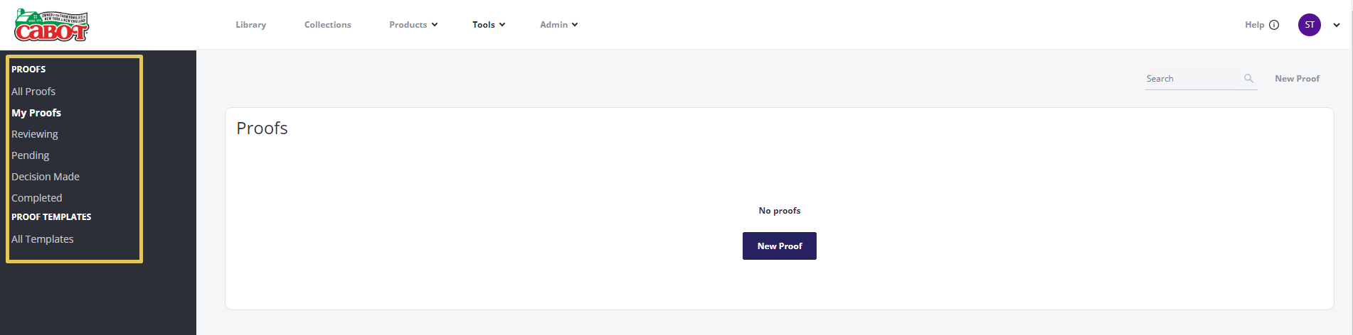Go to the Library tab

point(251,25)
